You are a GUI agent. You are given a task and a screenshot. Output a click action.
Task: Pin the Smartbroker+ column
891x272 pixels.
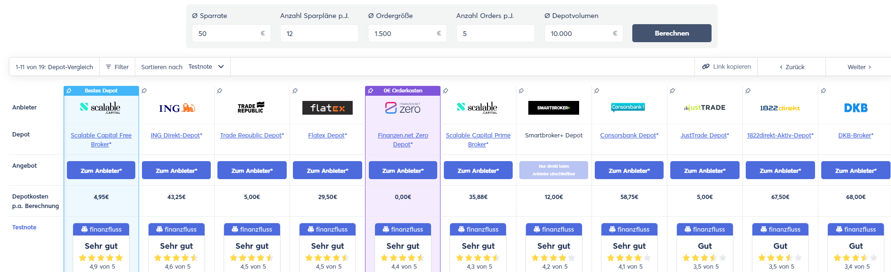tap(521, 91)
